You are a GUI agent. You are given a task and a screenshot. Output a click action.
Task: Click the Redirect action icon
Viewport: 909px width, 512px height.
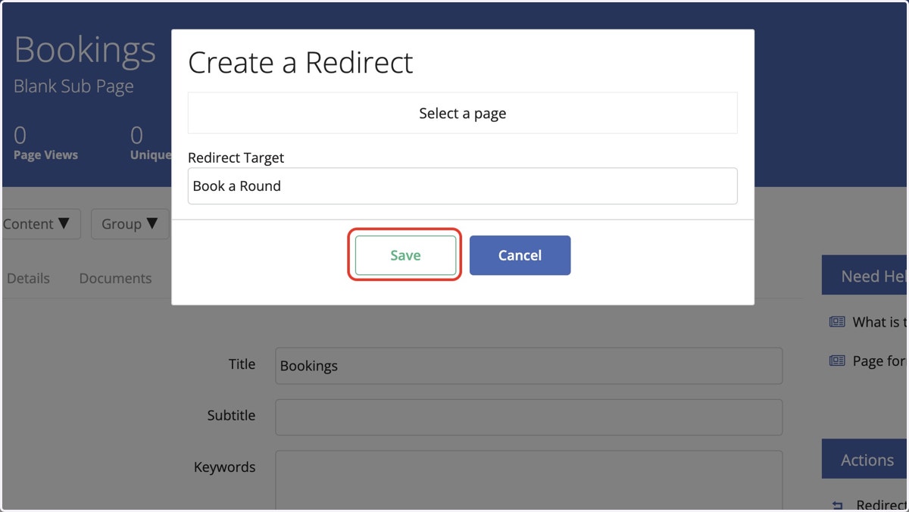pos(837,505)
